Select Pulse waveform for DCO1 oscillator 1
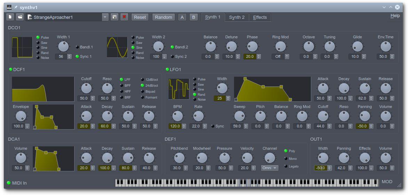This screenshot has height=195, width=408. click(42, 38)
